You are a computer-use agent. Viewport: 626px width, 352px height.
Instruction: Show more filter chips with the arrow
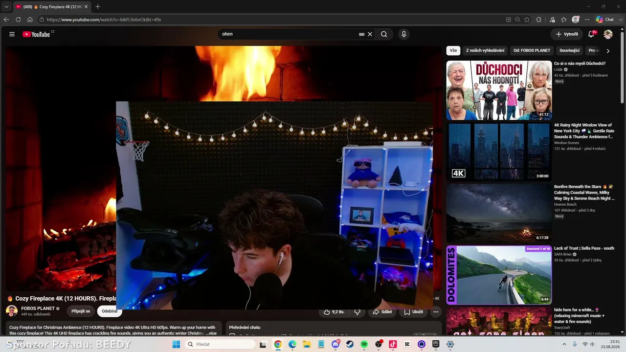click(608, 51)
